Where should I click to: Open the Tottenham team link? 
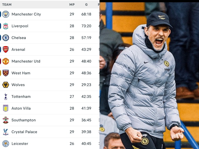coord(21,97)
